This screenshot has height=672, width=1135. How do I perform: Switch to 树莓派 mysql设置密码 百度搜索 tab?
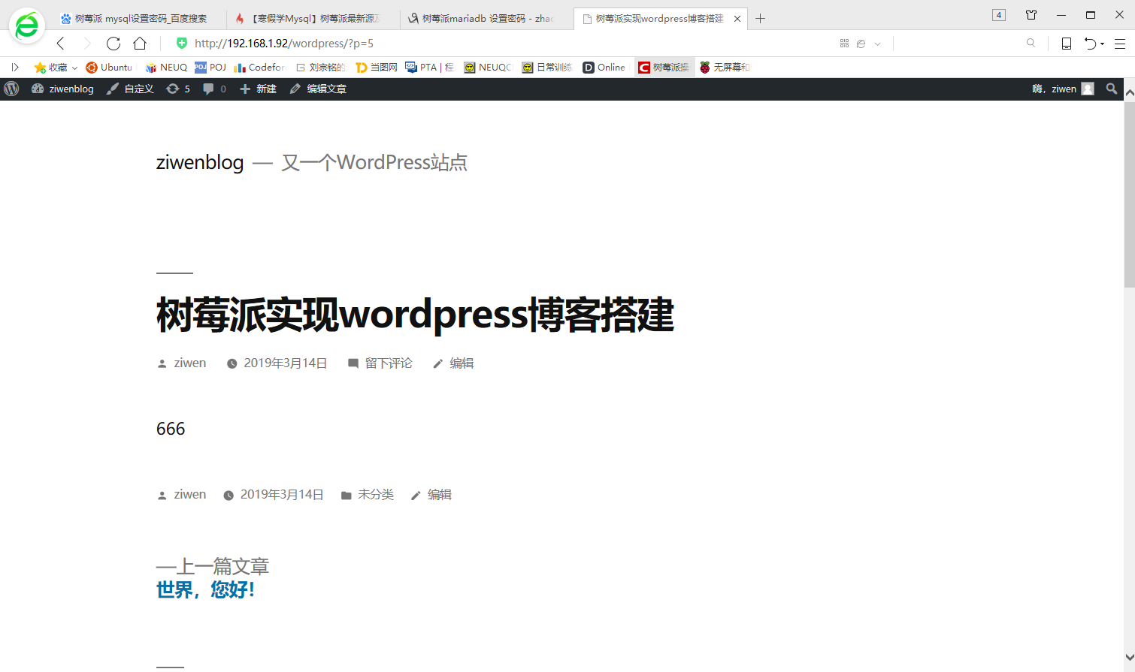140,19
